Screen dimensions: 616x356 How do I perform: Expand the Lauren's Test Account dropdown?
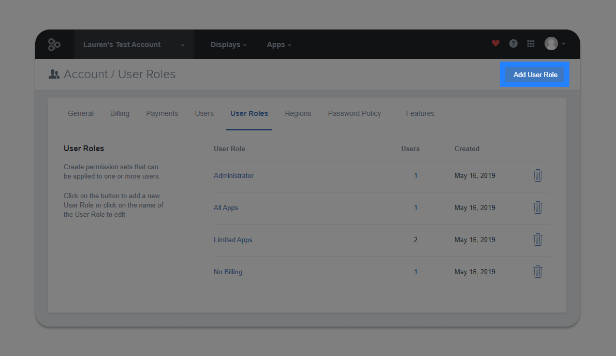point(134,44)
